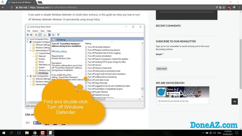
Task: Go back with Chrome's back arrow
Action: pos(3,7)
